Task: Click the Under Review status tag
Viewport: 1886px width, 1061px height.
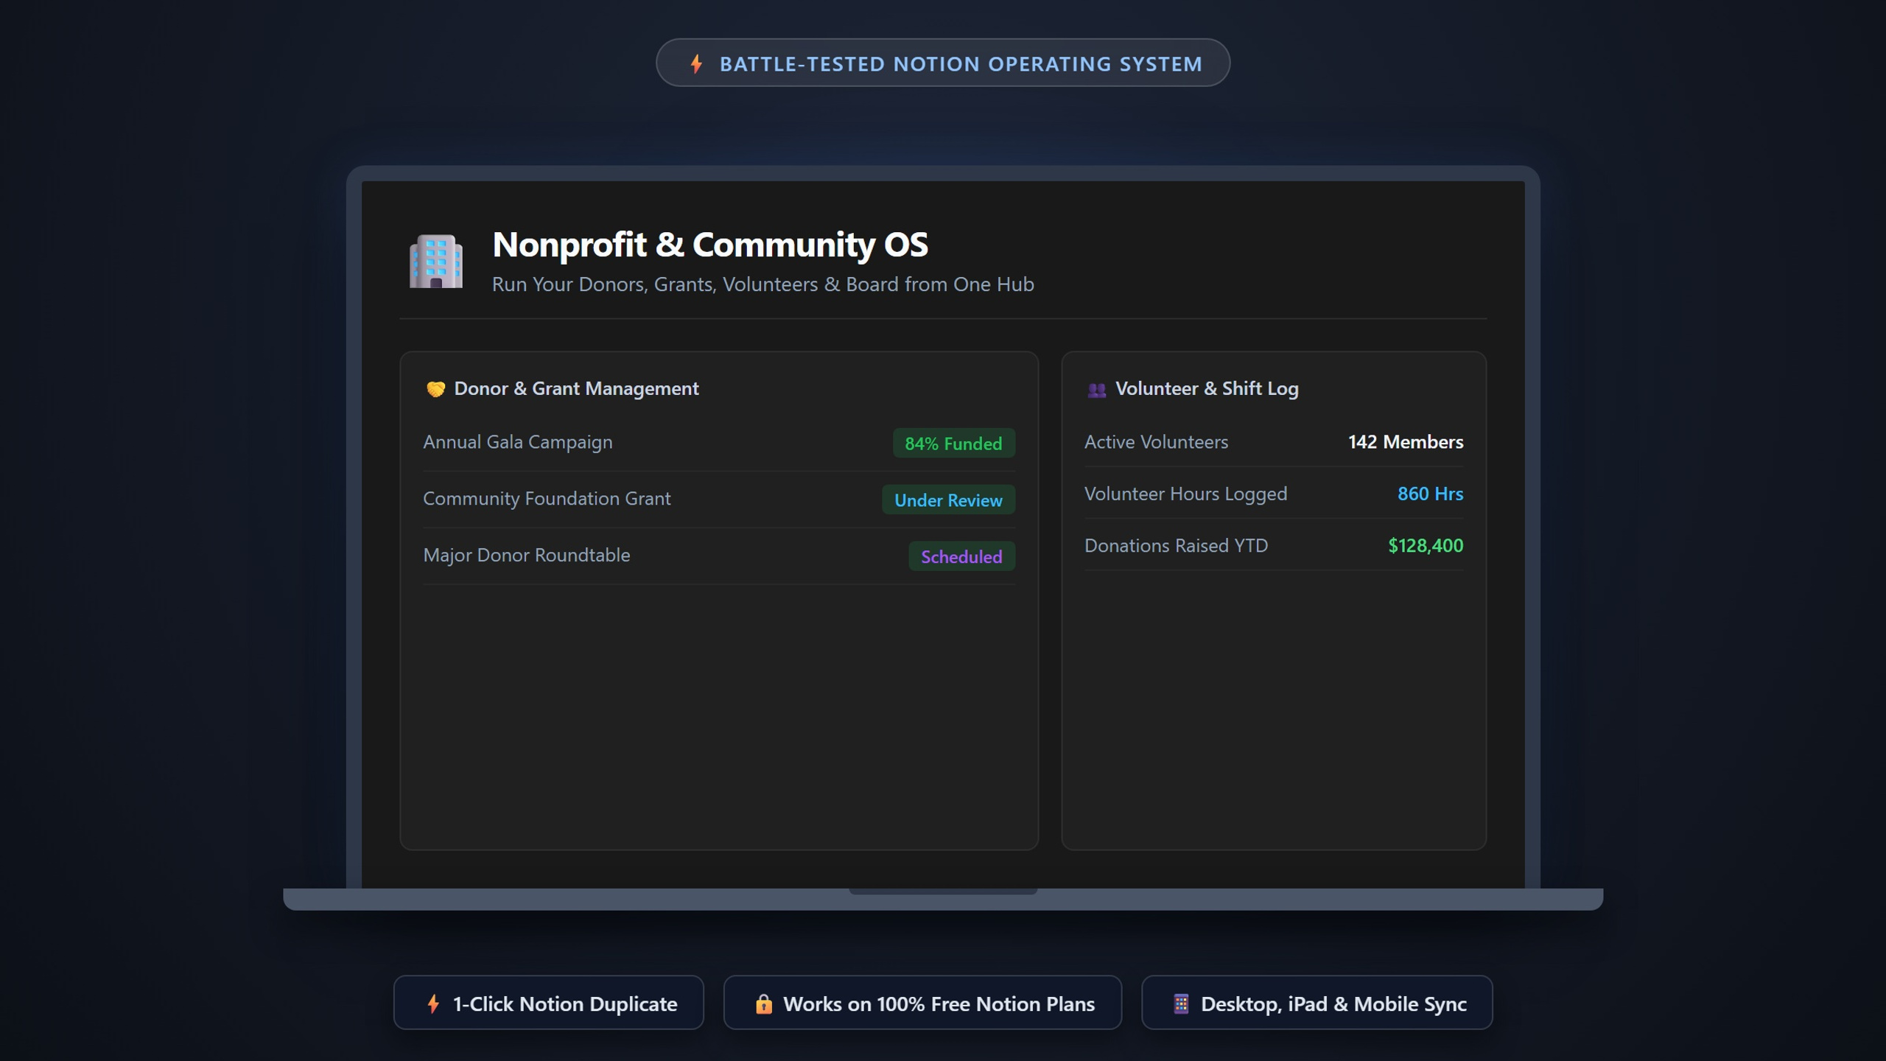Action: [949, 500]
